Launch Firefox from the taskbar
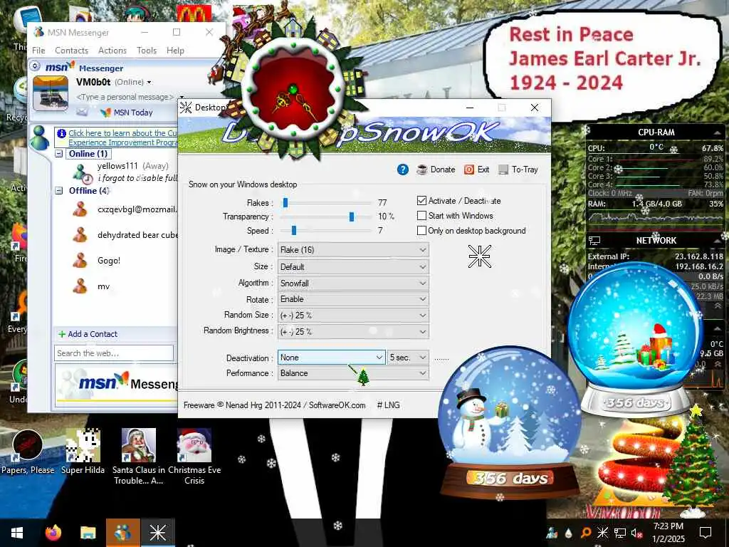This screenshot has width=729, height=547. pos(53,533)
